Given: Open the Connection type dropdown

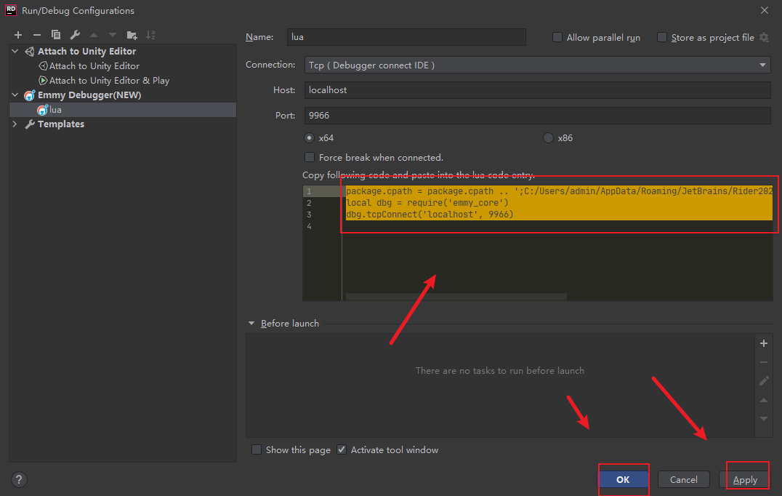Looking at the screenshot, I should coord(537,65).
